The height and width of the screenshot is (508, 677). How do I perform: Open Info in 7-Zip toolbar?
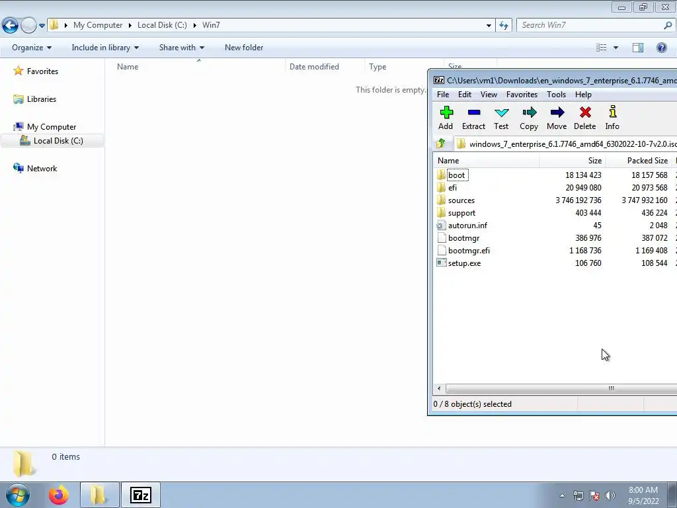612,118
